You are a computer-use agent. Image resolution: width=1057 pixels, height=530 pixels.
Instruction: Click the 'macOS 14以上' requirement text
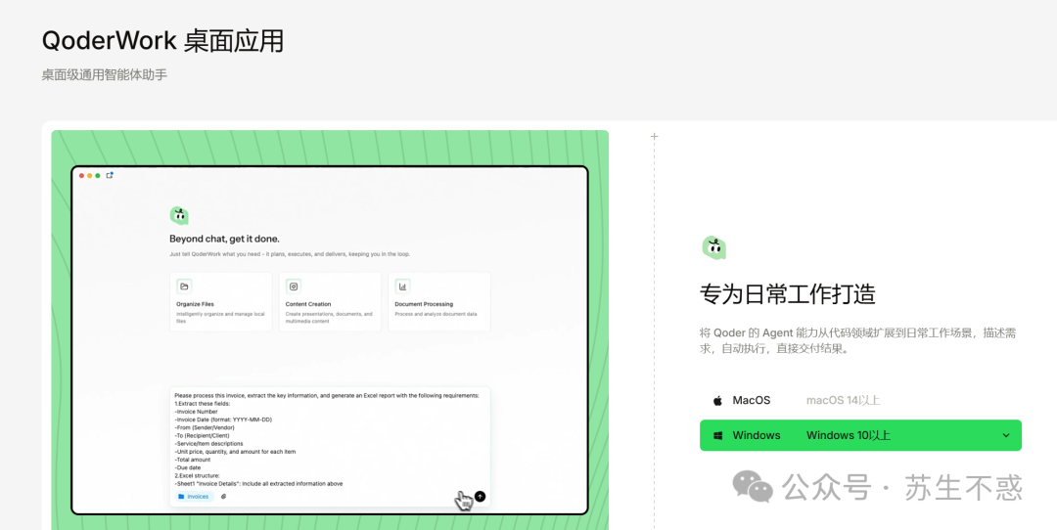[x=844, y=400]
